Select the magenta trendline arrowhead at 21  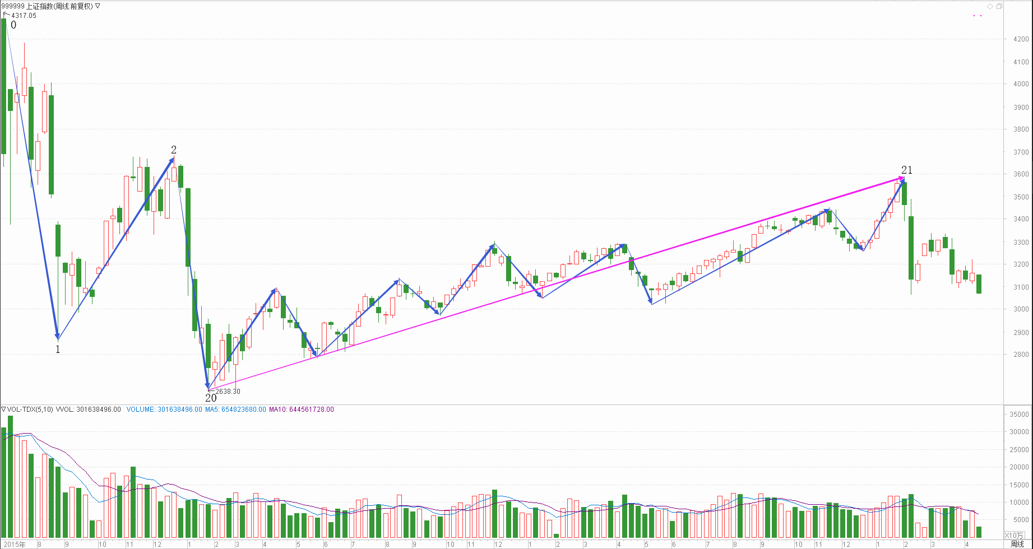click(x=902, y=179)
